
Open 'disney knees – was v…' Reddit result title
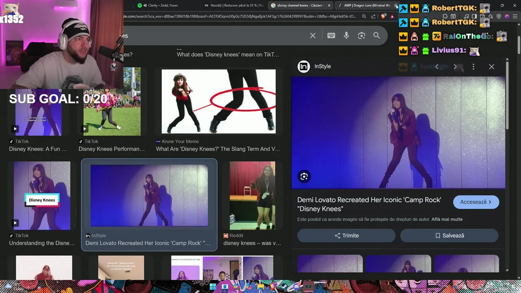coord(252,243)
